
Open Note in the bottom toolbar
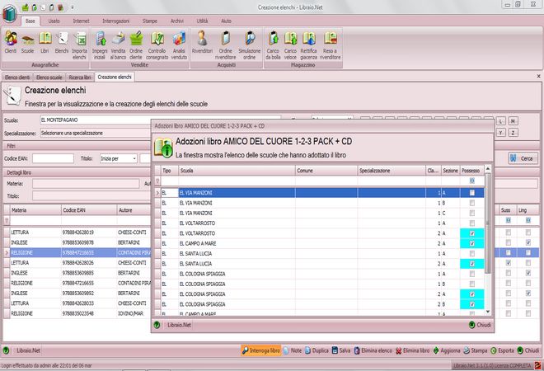click(x=292, y=350)
